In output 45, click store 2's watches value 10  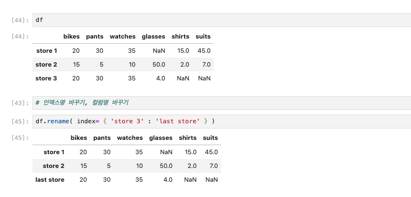point(139,166)
